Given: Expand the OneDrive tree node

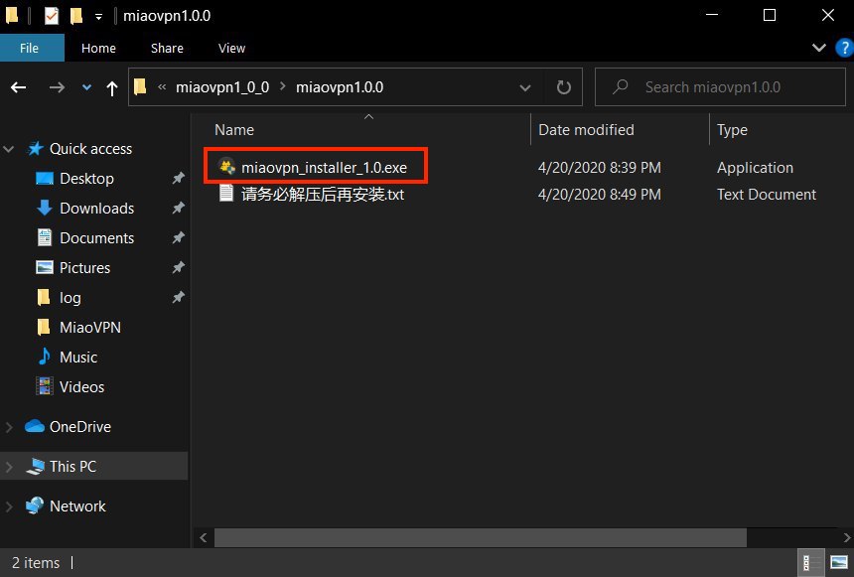Looking at the screenshot, I should pyautogui.click(x=10, y=427).
